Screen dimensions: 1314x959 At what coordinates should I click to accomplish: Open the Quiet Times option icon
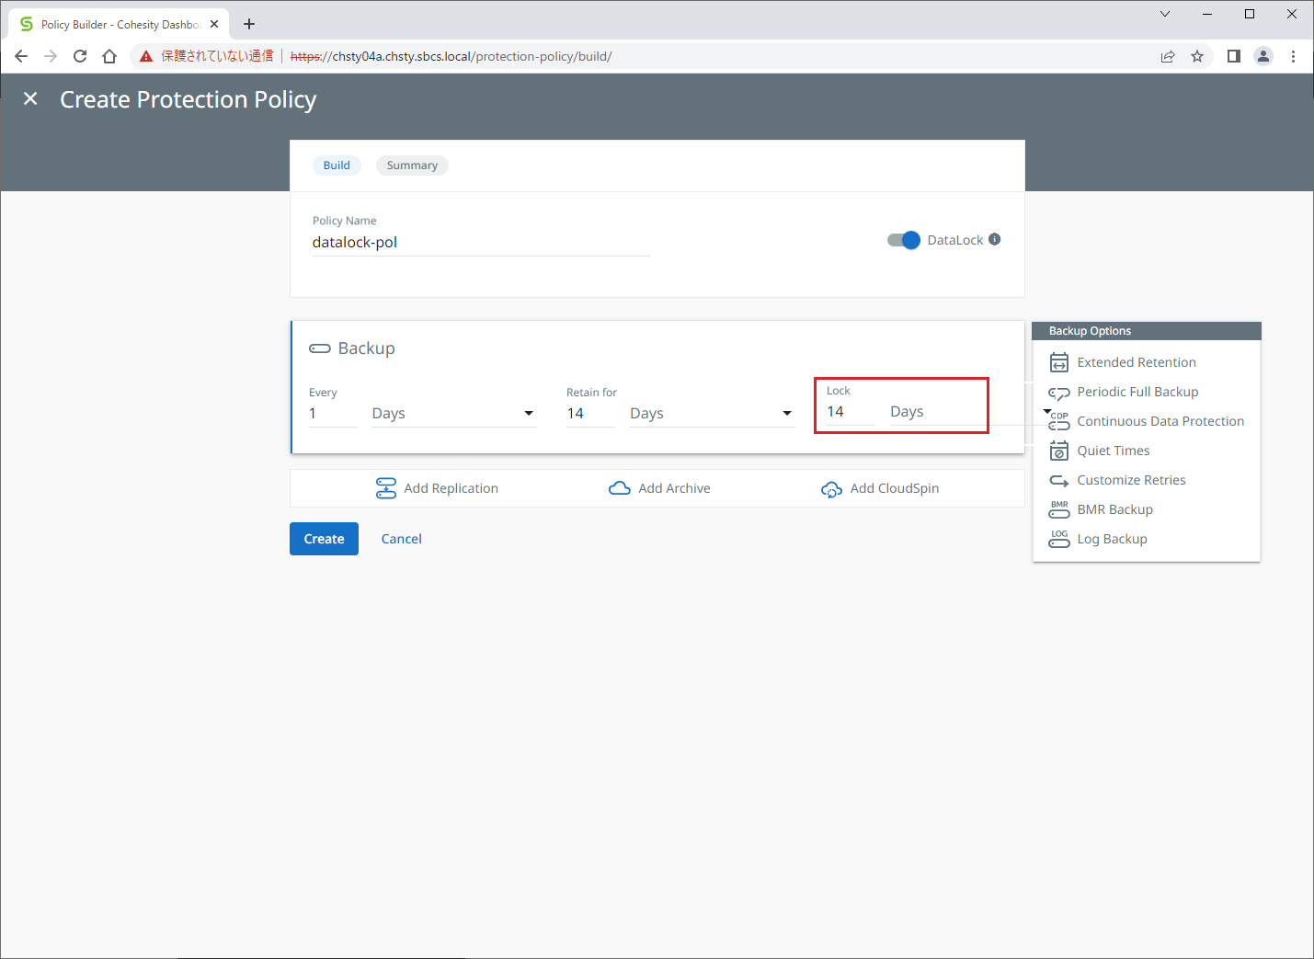pos(1059,451)
